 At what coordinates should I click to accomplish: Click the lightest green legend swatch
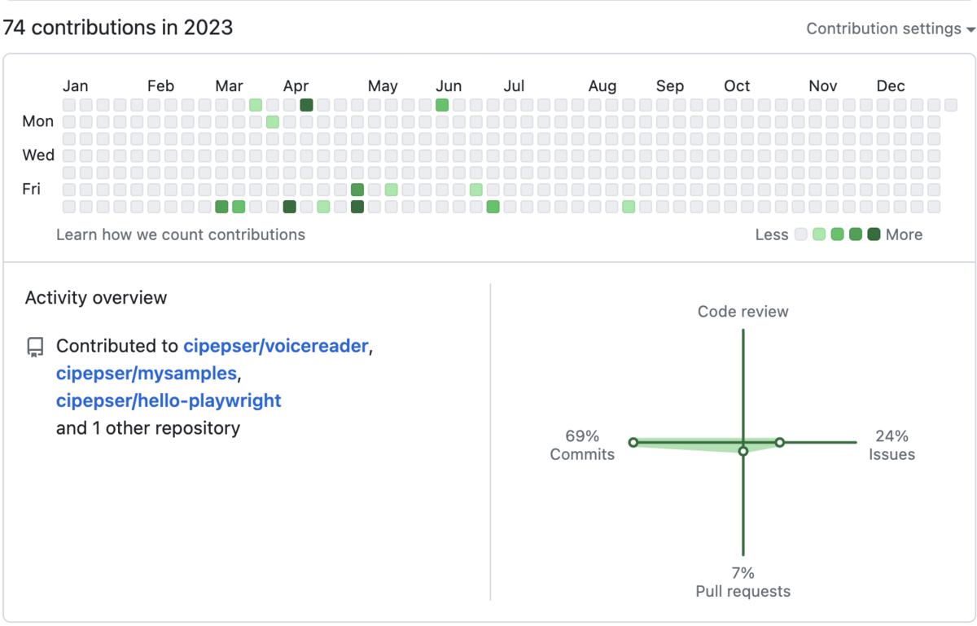tap(819, 234)
